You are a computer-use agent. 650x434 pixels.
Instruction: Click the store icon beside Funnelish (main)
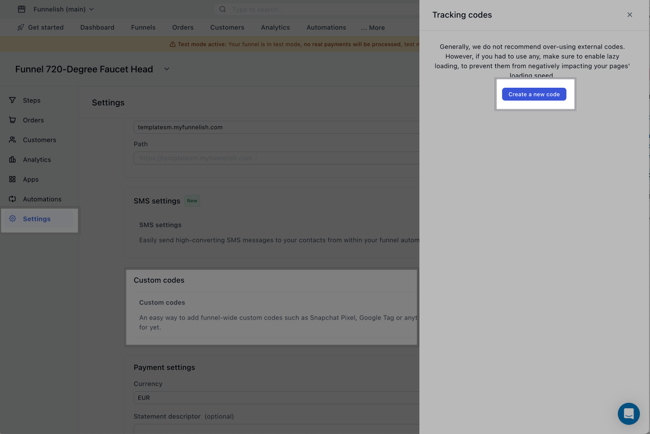pyautogui.click(x=22, y=9)
